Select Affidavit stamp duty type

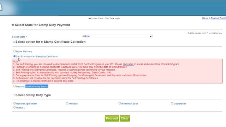point(67,103)
